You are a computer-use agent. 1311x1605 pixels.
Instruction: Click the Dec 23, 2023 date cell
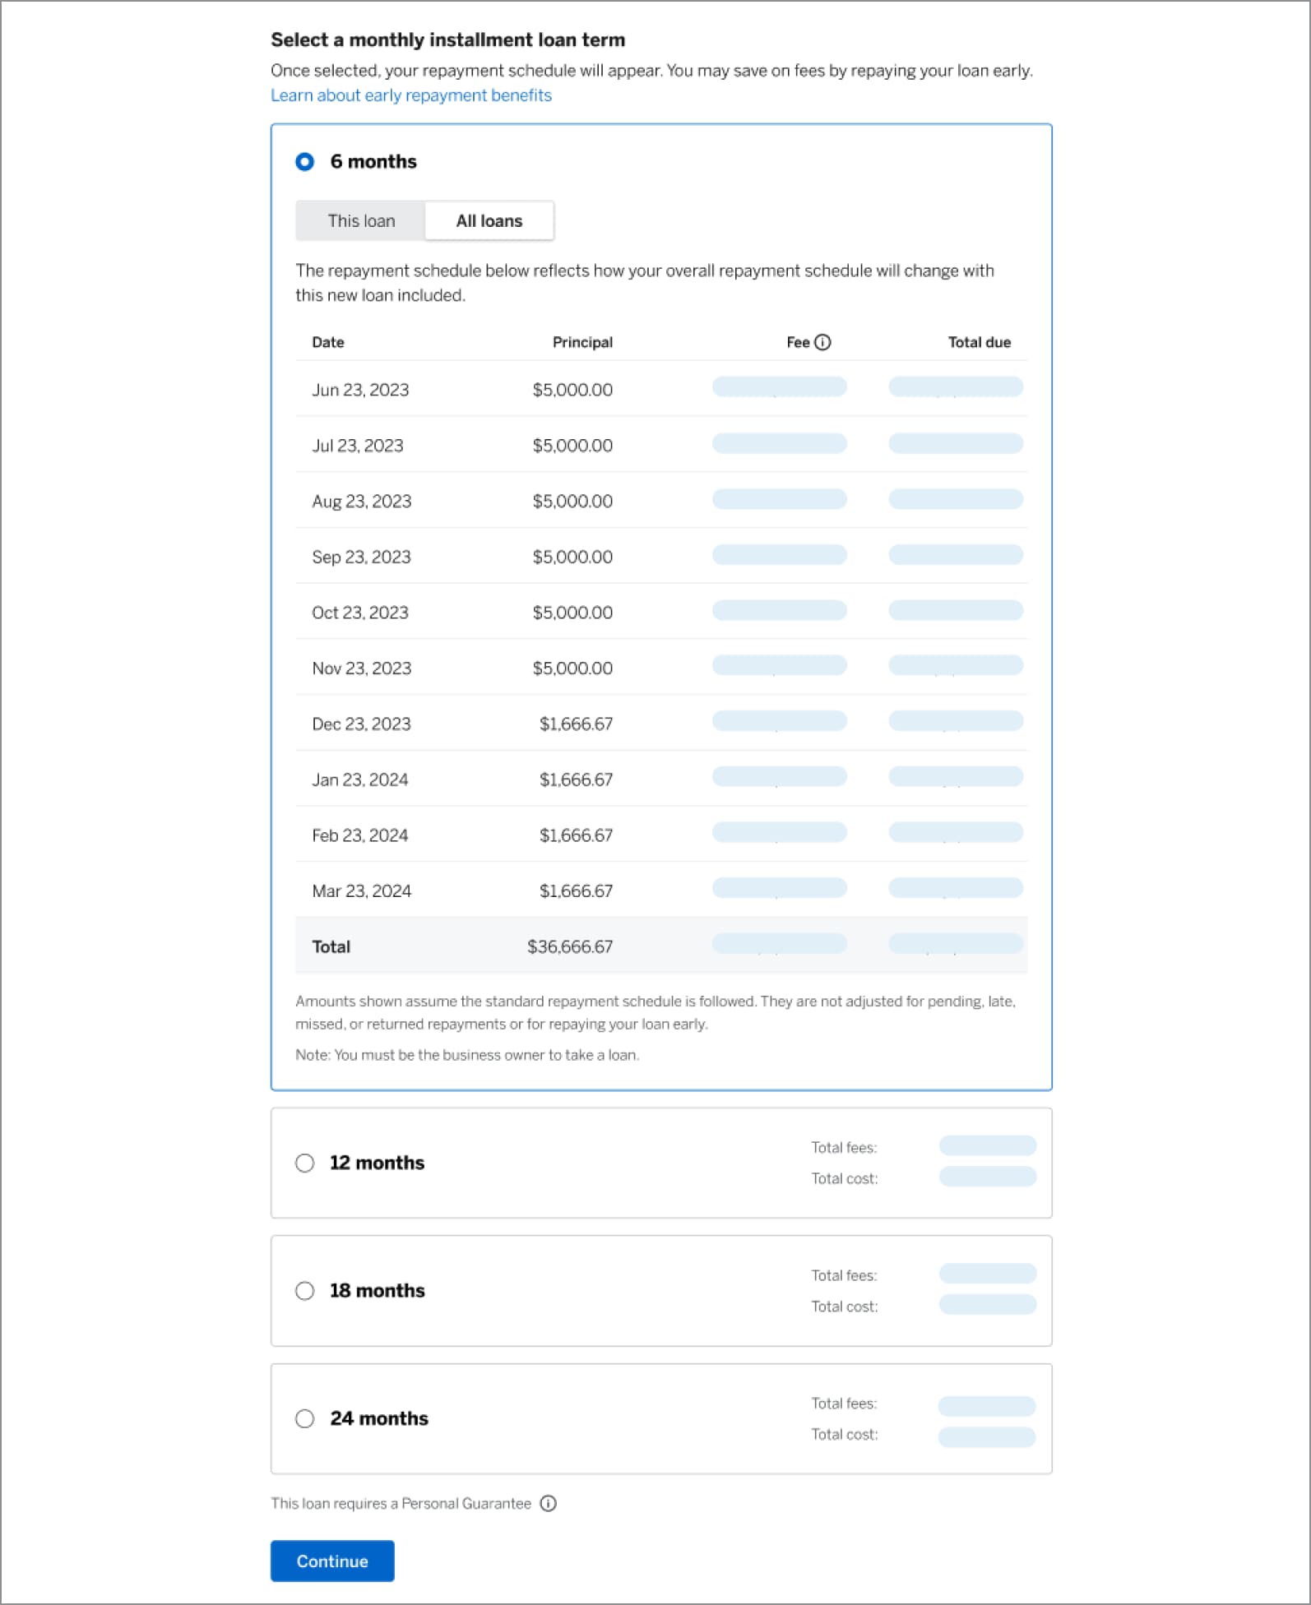point(361,724)
